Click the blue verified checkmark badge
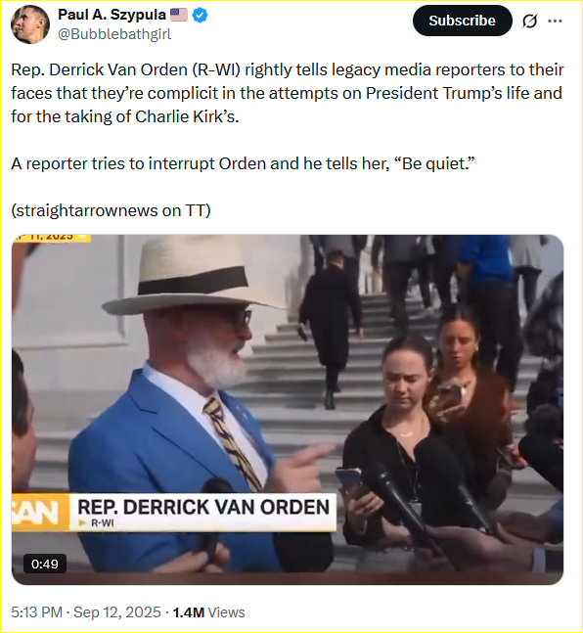The height and width of the screenshot is (633, 583). tap(200, 16)
